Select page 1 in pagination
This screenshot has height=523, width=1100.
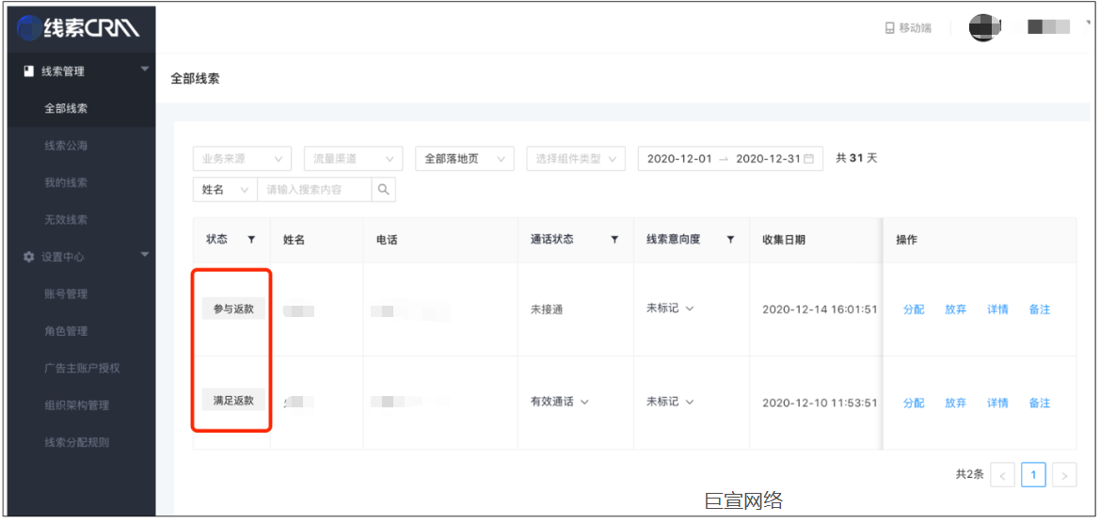pyautogui.click(x=1033, y=475)
